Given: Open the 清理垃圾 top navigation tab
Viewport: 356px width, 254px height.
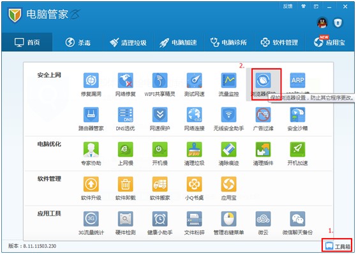Looking at the screenshot, I should click(x=128, y=43).
